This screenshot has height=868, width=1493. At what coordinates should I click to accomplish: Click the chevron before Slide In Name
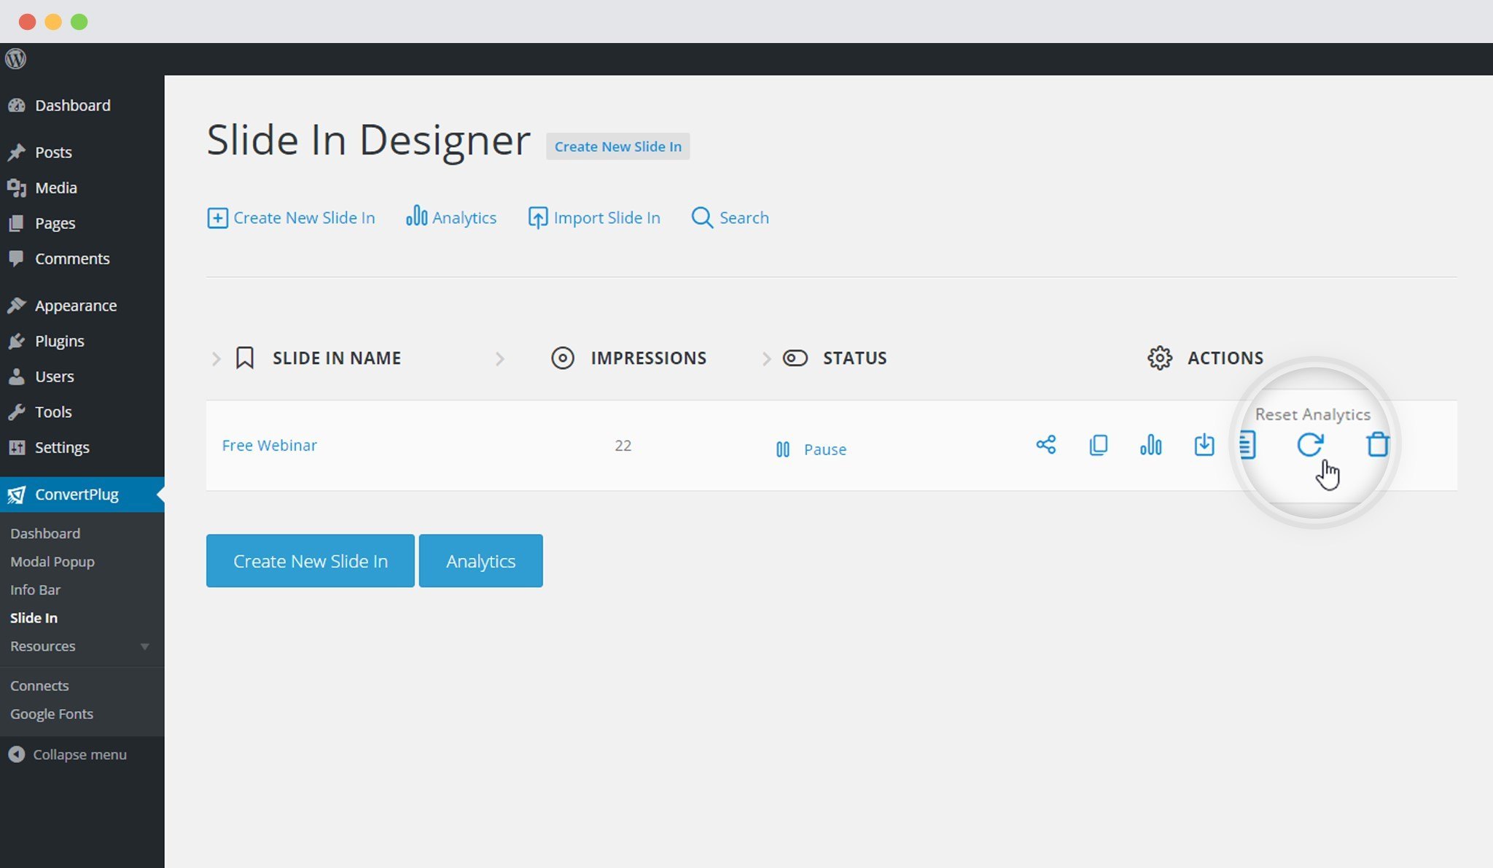click(x=216, y=358)
